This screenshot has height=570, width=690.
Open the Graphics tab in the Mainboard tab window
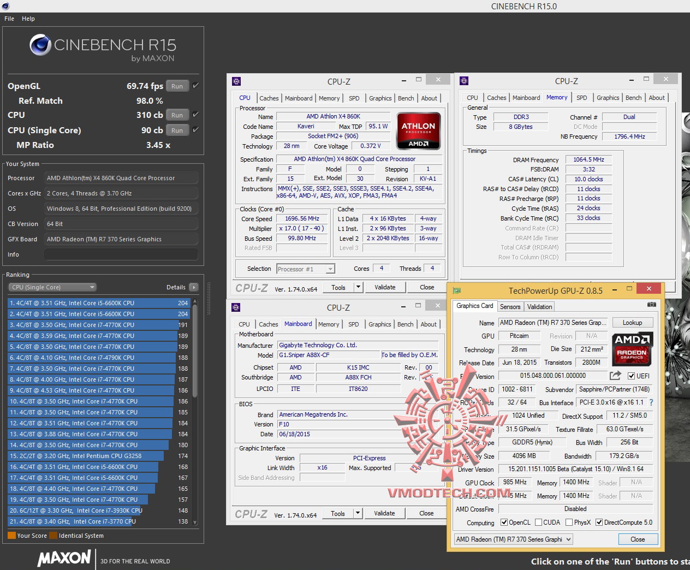(x=380, y=324)
